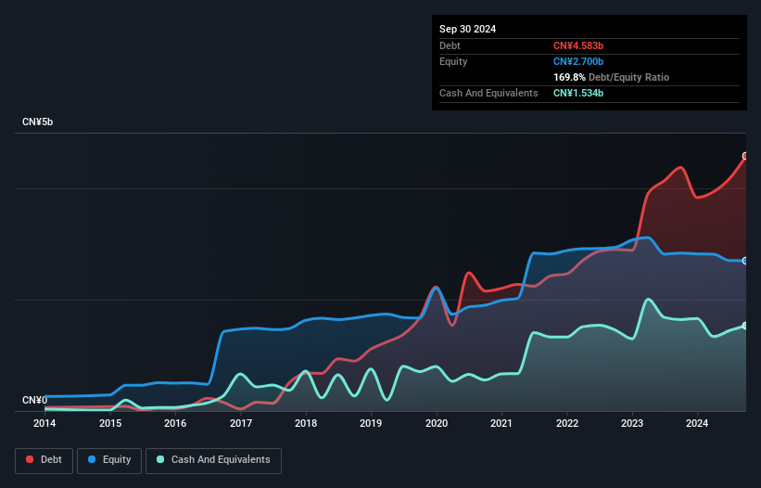Image resolution: width=761 pixels, height=488 pixels.
Task: Click the CN¥0 y-axis label
Action: pos(34,400)
